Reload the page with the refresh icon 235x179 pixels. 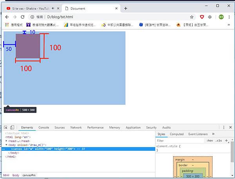[x=22, y=17]
